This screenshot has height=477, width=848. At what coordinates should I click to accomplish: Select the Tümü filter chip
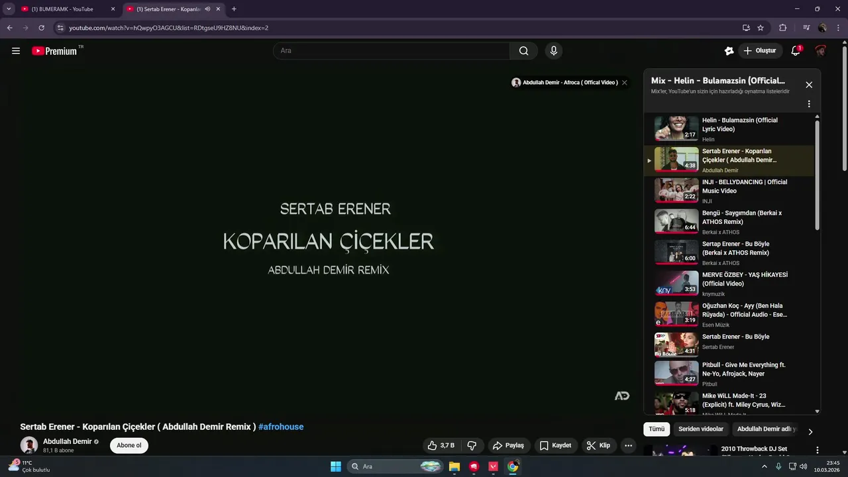pyautogui.click(x=657, y=429)
